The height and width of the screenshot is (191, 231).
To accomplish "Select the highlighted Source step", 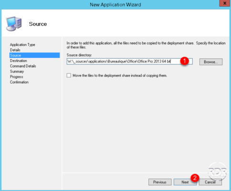I will coord(34,55).
